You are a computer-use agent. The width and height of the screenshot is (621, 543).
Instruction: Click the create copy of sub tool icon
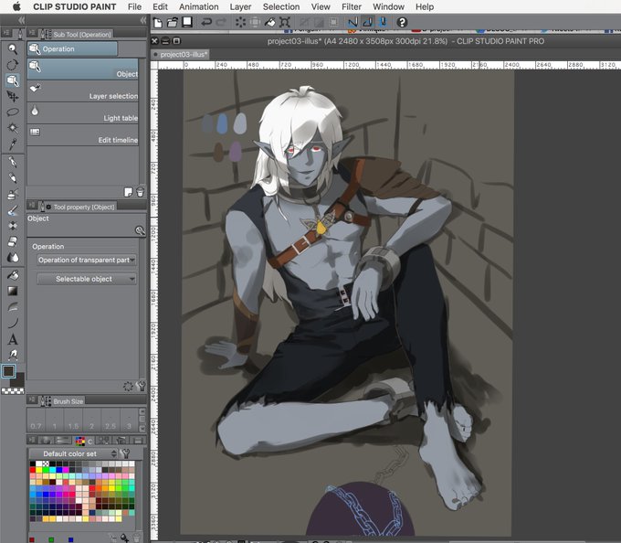pos(129,192)
